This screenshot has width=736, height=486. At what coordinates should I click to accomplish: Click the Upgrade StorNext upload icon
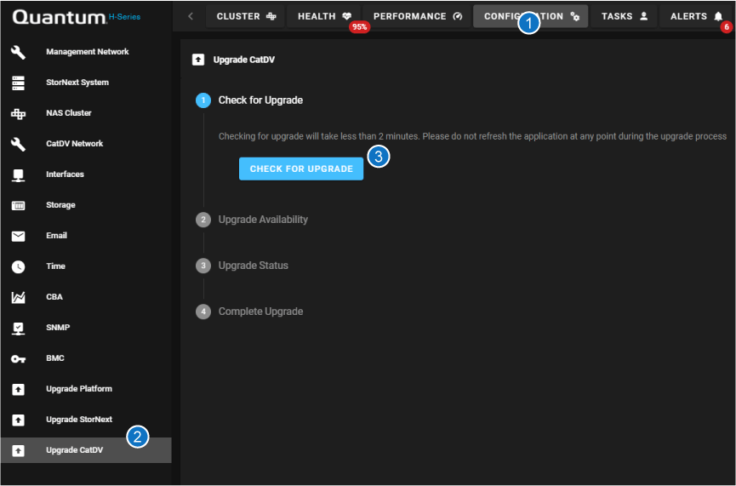pos(19,420)
